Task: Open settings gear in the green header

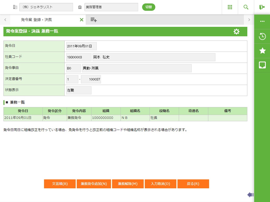Action: (237, 32)
